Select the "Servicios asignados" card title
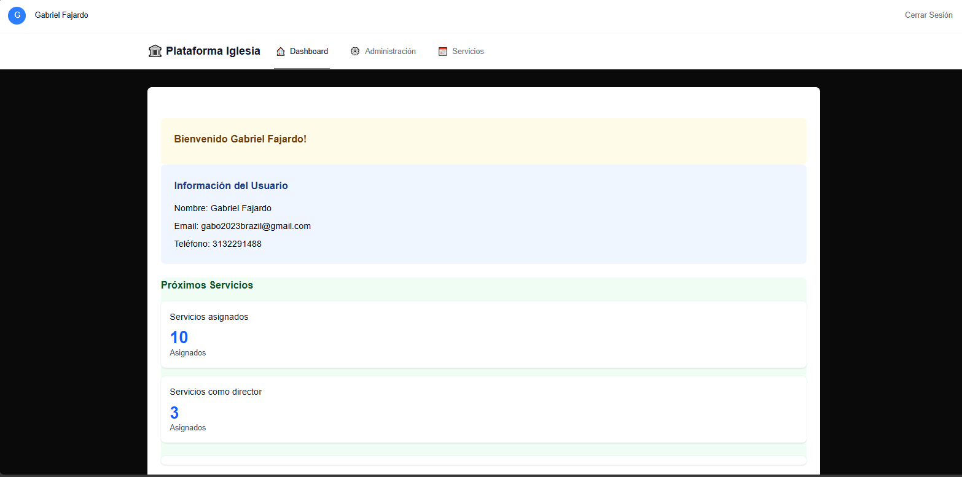The height and width of the screenshot is (477, 962). [209, 317]
